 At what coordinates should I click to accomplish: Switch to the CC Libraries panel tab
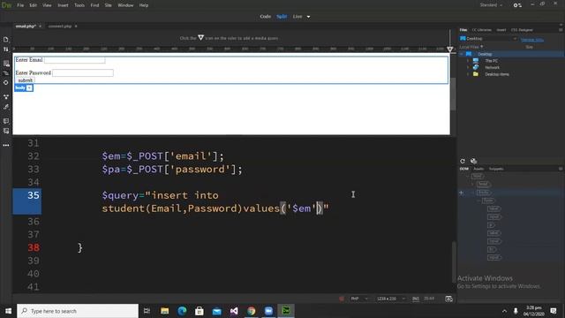pyautogui.click(x=481, y=30)
